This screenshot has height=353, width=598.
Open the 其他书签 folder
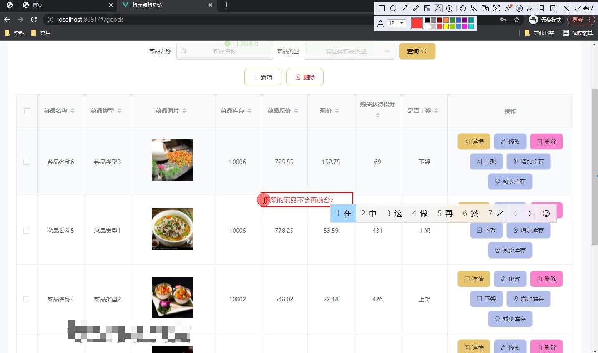539,33
